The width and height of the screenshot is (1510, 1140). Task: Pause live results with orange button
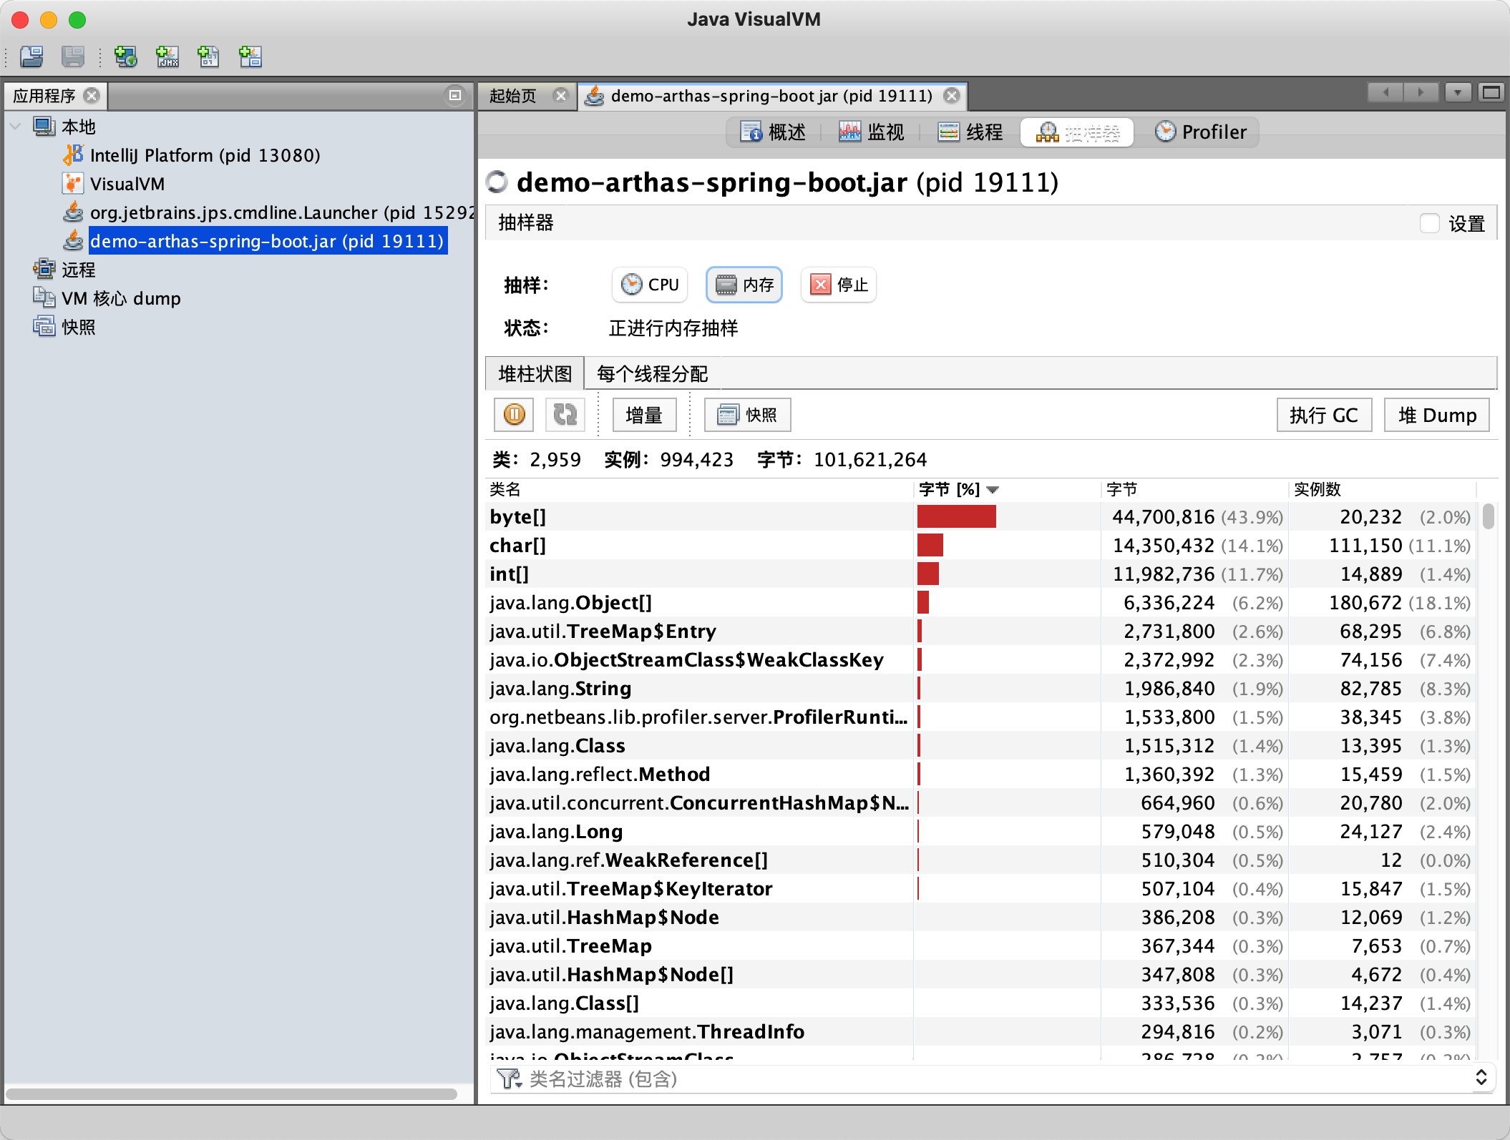tap(514, 415)
